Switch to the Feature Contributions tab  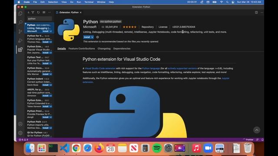[82, 49]
